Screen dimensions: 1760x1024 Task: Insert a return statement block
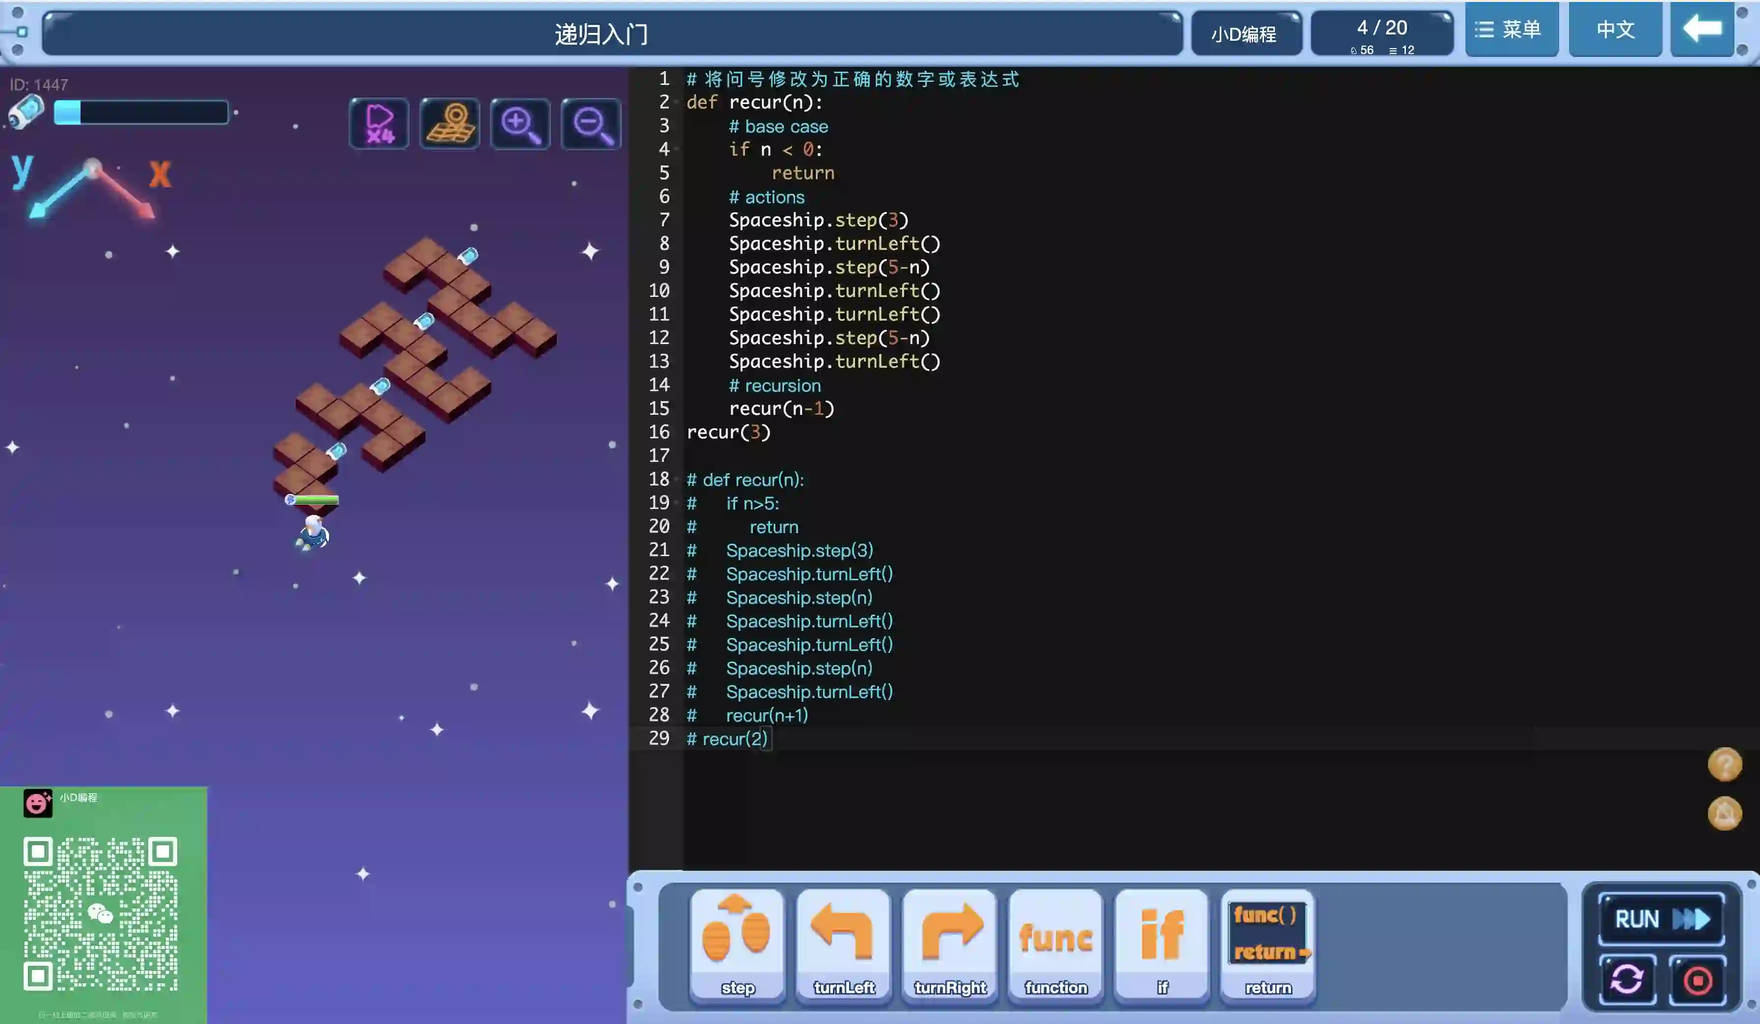pyautogui.click(x=1268, y=944)
